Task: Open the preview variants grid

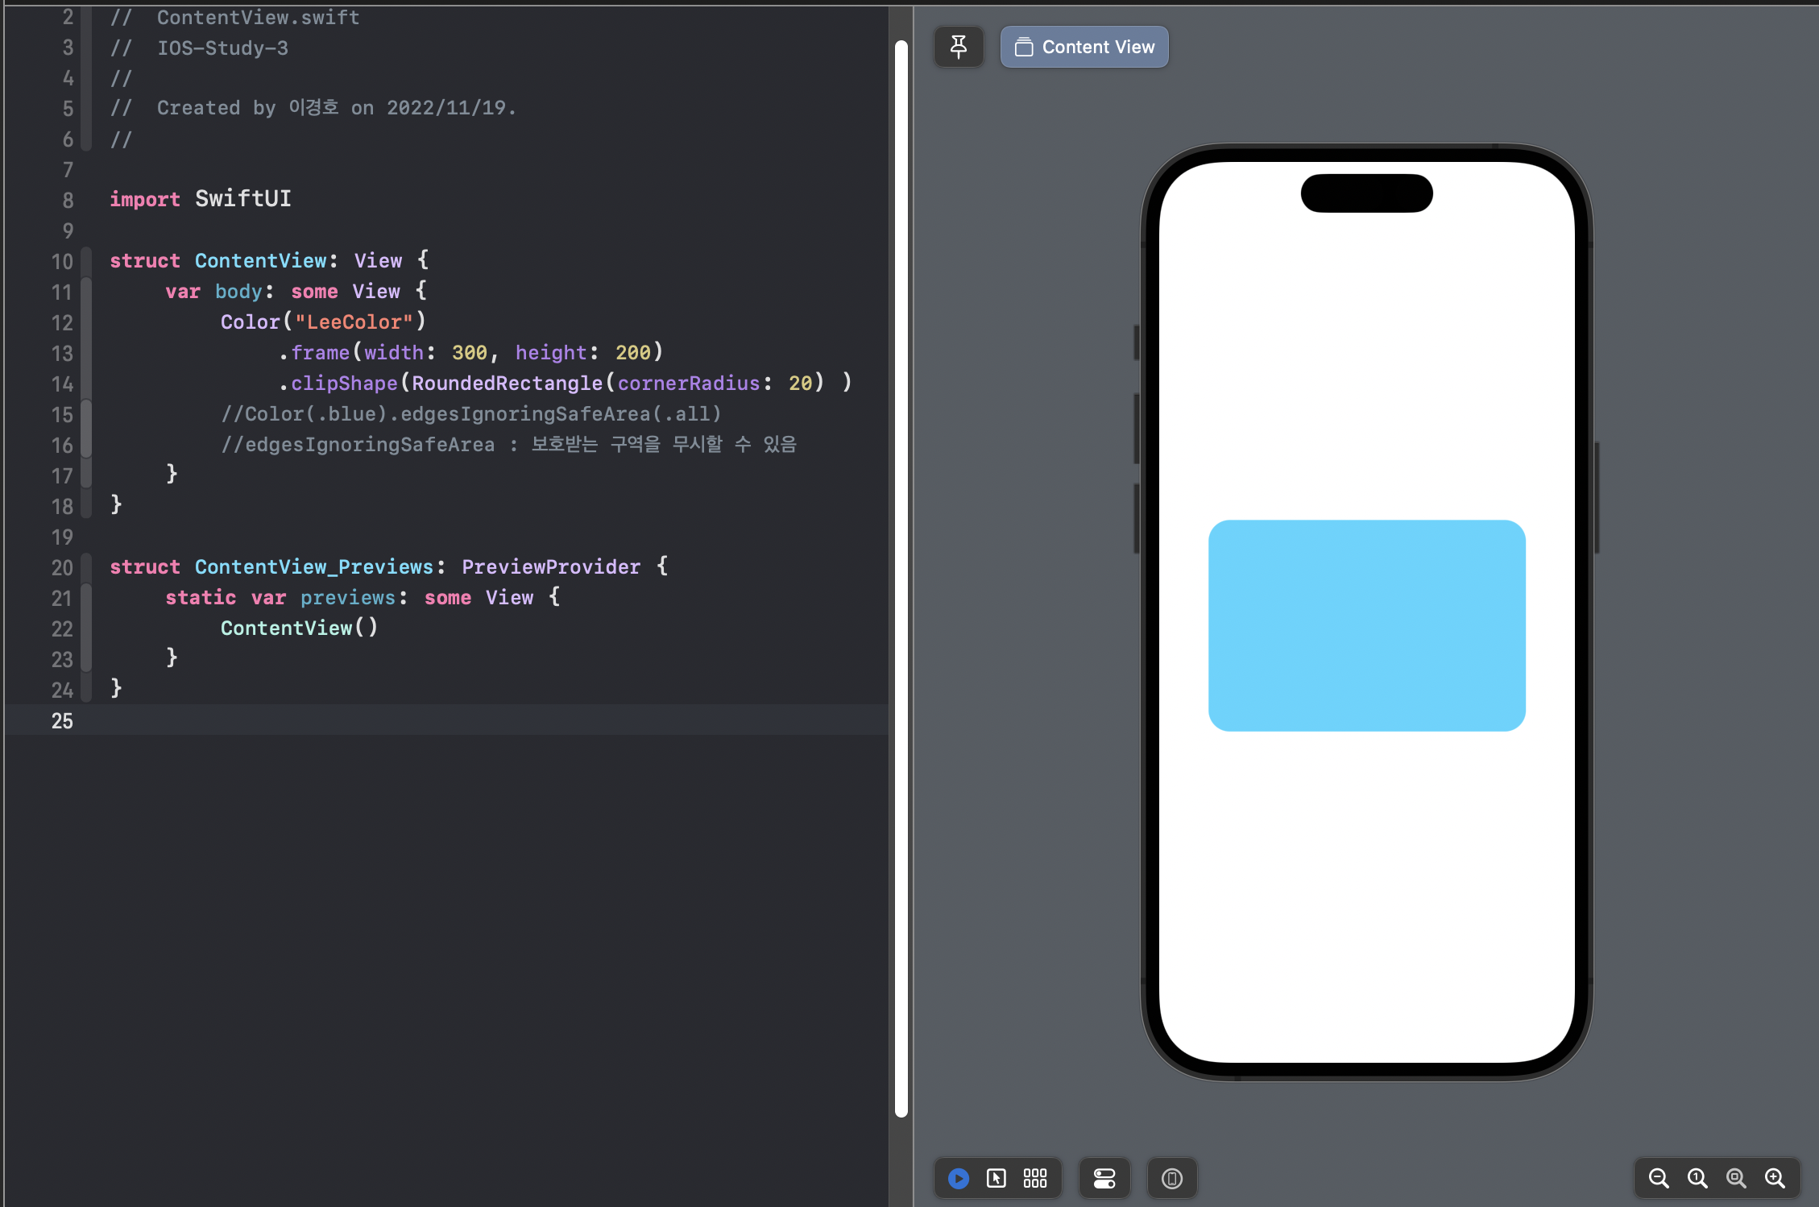Action: pyautogui.click(x=1035, y=1179)
